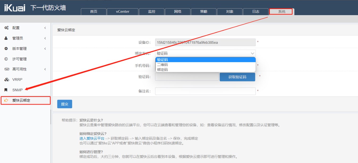This screenshot has height=163, width=358.
Task: Click the 爱快云是什么? help heading
Action: 91,120
